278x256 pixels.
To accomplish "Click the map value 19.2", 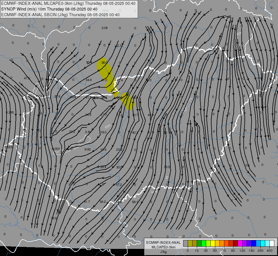I will click(72, 132).
